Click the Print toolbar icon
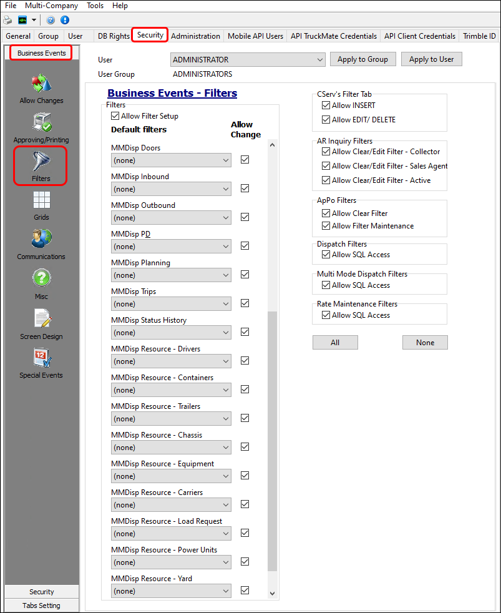This screenshot has width=501, height=613. click(8, 20)
